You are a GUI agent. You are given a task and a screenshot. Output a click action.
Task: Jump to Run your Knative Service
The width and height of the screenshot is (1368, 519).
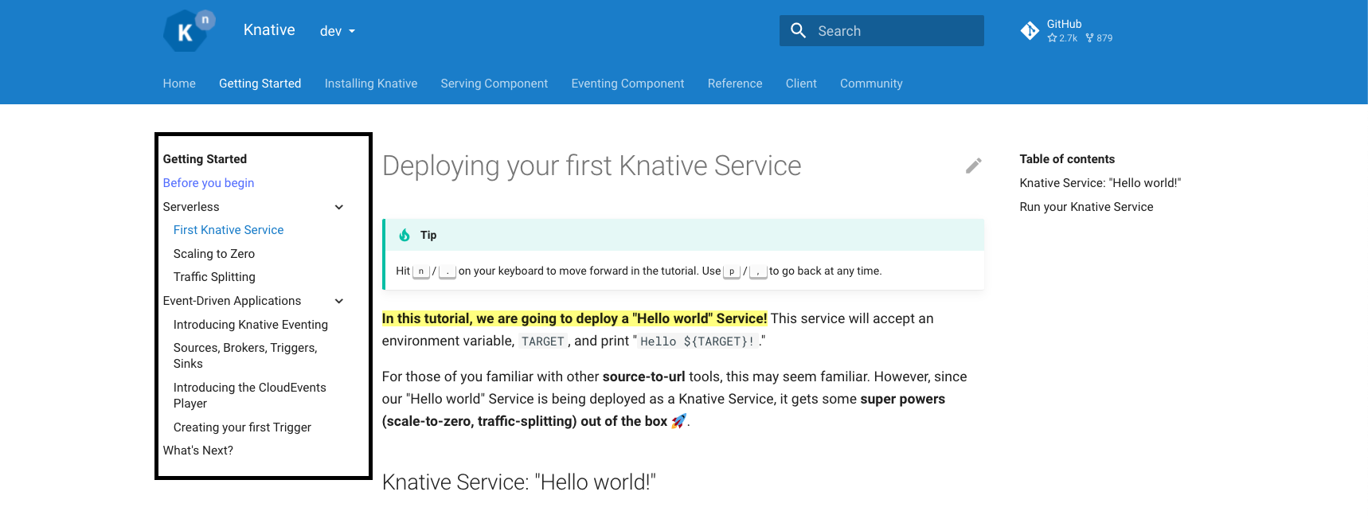pyautogui.click(x=1086, y=207)
